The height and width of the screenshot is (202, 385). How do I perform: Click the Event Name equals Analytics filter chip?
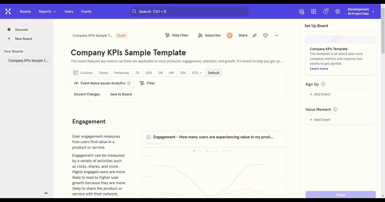click(x=102, y=83)
